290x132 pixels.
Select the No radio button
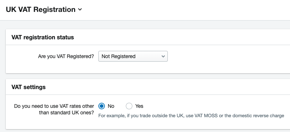click(102, 106)
